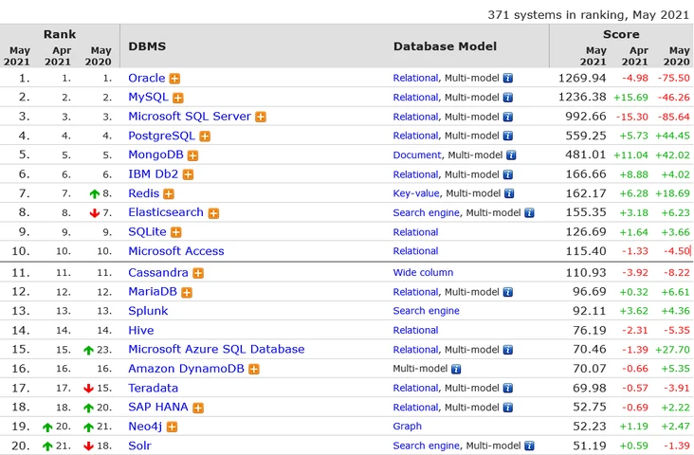Open the Microsoft Azure SQL Database link

tap(216, 349)
